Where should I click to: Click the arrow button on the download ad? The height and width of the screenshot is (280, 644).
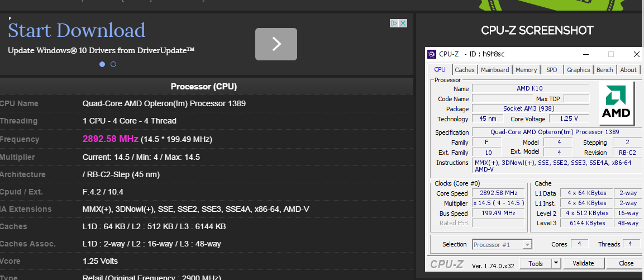click(276, 44)
